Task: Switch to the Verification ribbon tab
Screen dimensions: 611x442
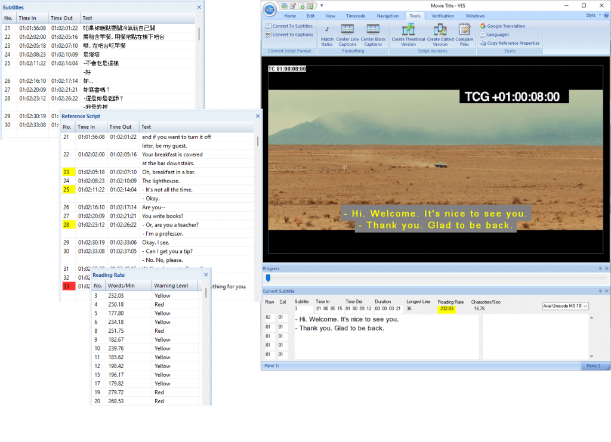Action: pyautogui.click(x=443, y=16)
